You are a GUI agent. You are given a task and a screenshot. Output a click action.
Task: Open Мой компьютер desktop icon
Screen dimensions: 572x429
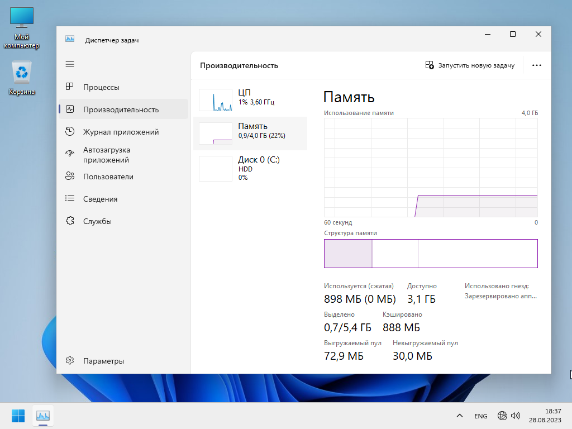point(22,28)
